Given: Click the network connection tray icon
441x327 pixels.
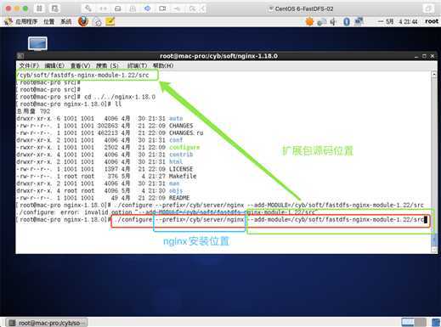Looking at the screenshot, I should [x=359, y=21].
